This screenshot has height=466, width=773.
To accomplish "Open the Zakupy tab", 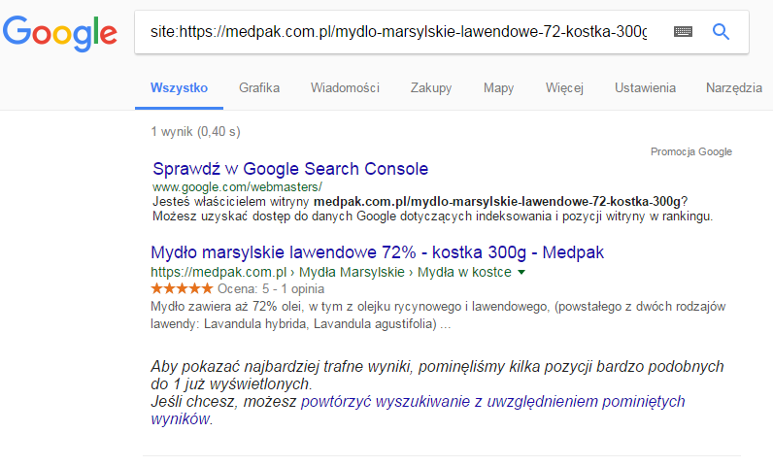I will 431,88.
